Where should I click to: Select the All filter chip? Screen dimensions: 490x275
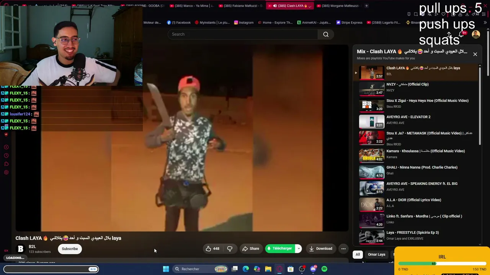[358, 254]
